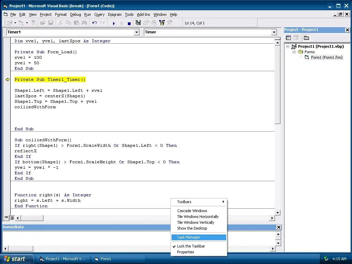Click the Break pause toolbar button
The image size is (352, 264).
pyautogui.click(x=121, y=23)
